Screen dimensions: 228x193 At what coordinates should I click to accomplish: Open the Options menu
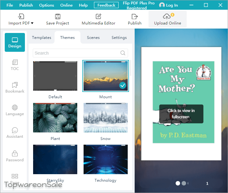point(47,5)
